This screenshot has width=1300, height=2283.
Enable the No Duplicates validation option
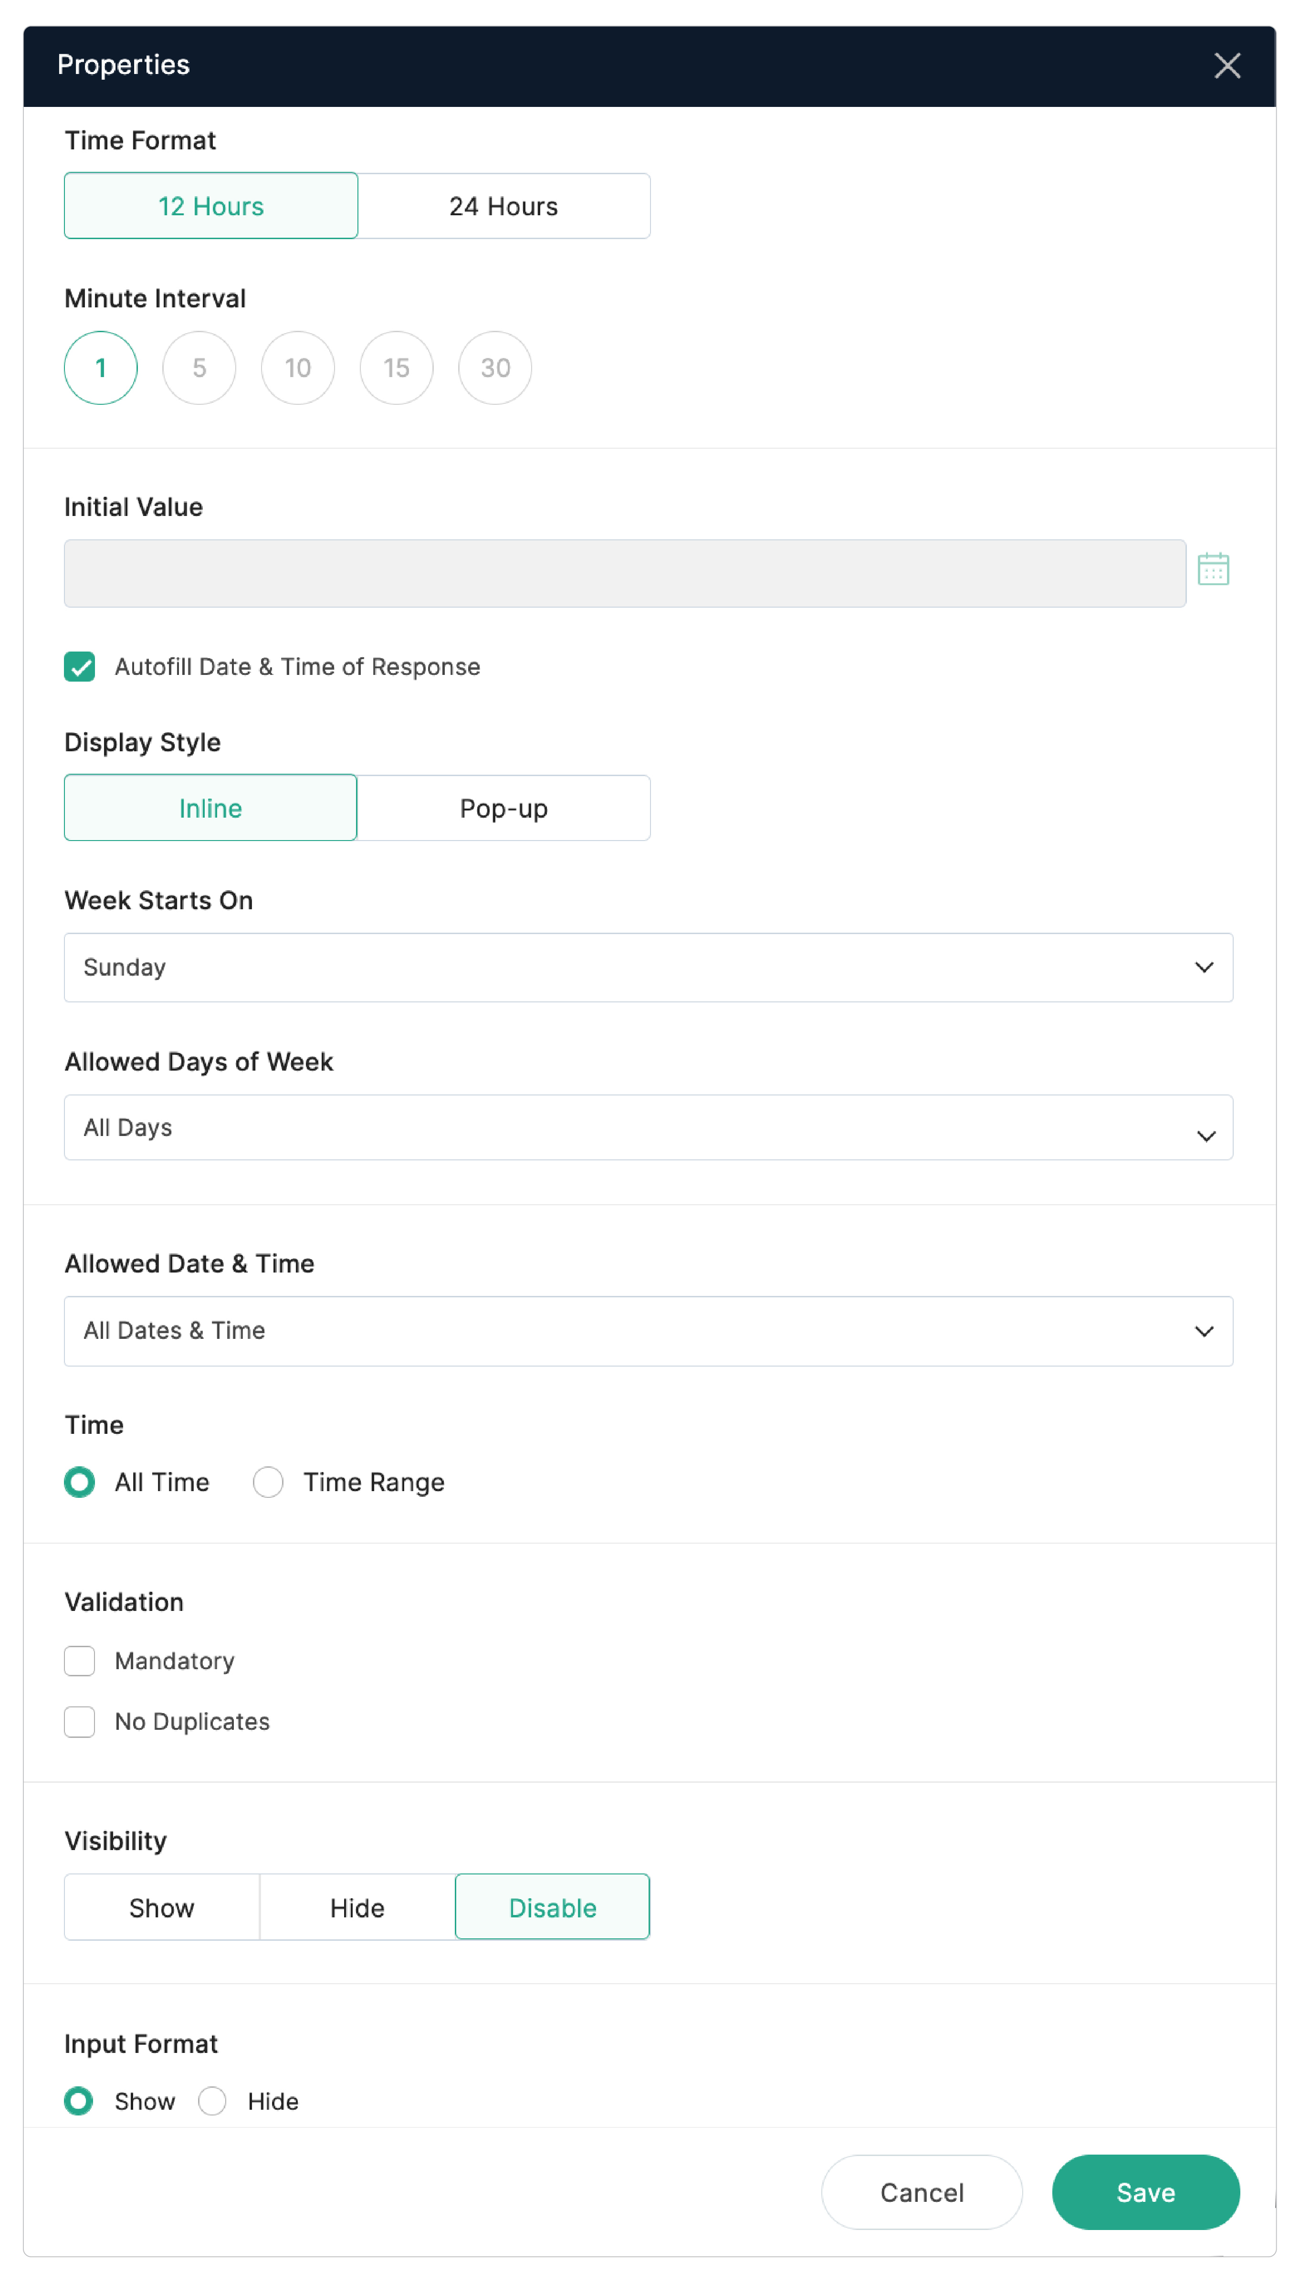point(80,1721)
